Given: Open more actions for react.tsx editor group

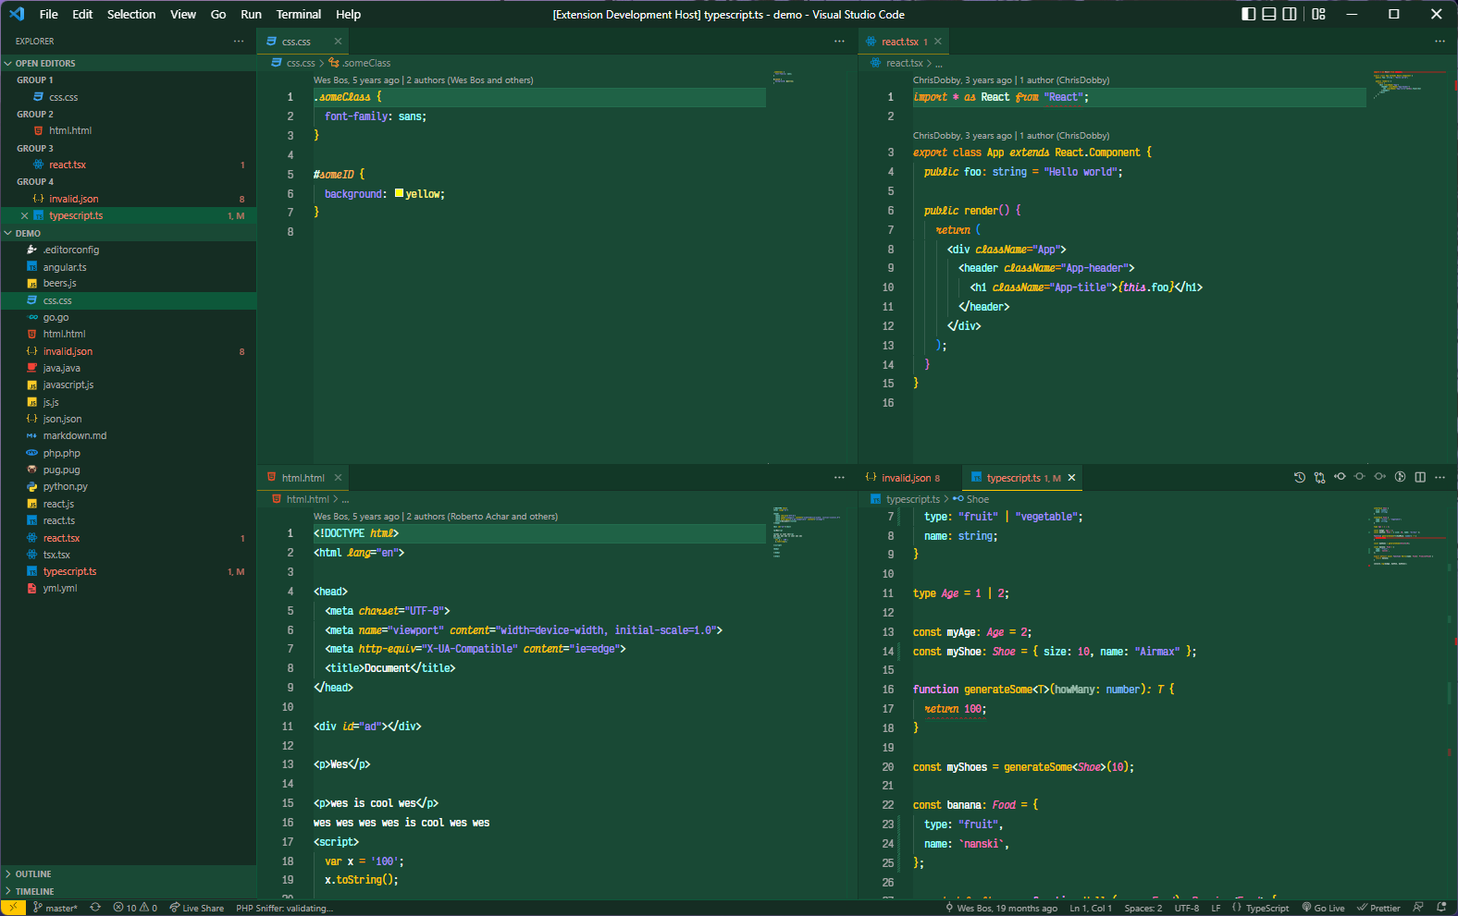Looking at the screenshot, I should click(x=1439, y=41).
